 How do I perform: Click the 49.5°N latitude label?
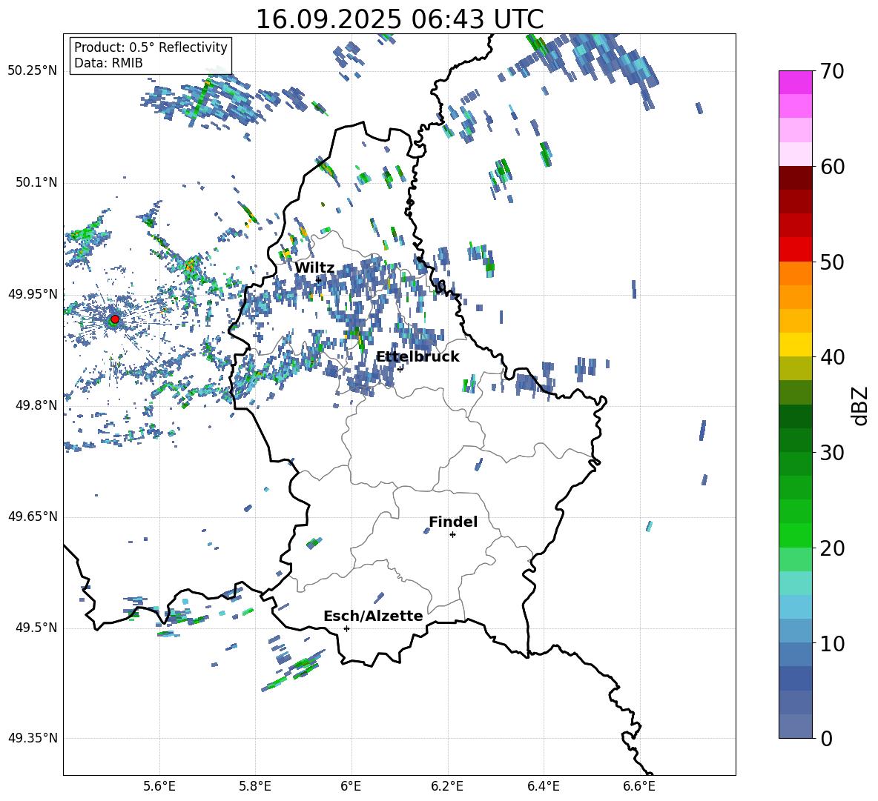(36, 628)
